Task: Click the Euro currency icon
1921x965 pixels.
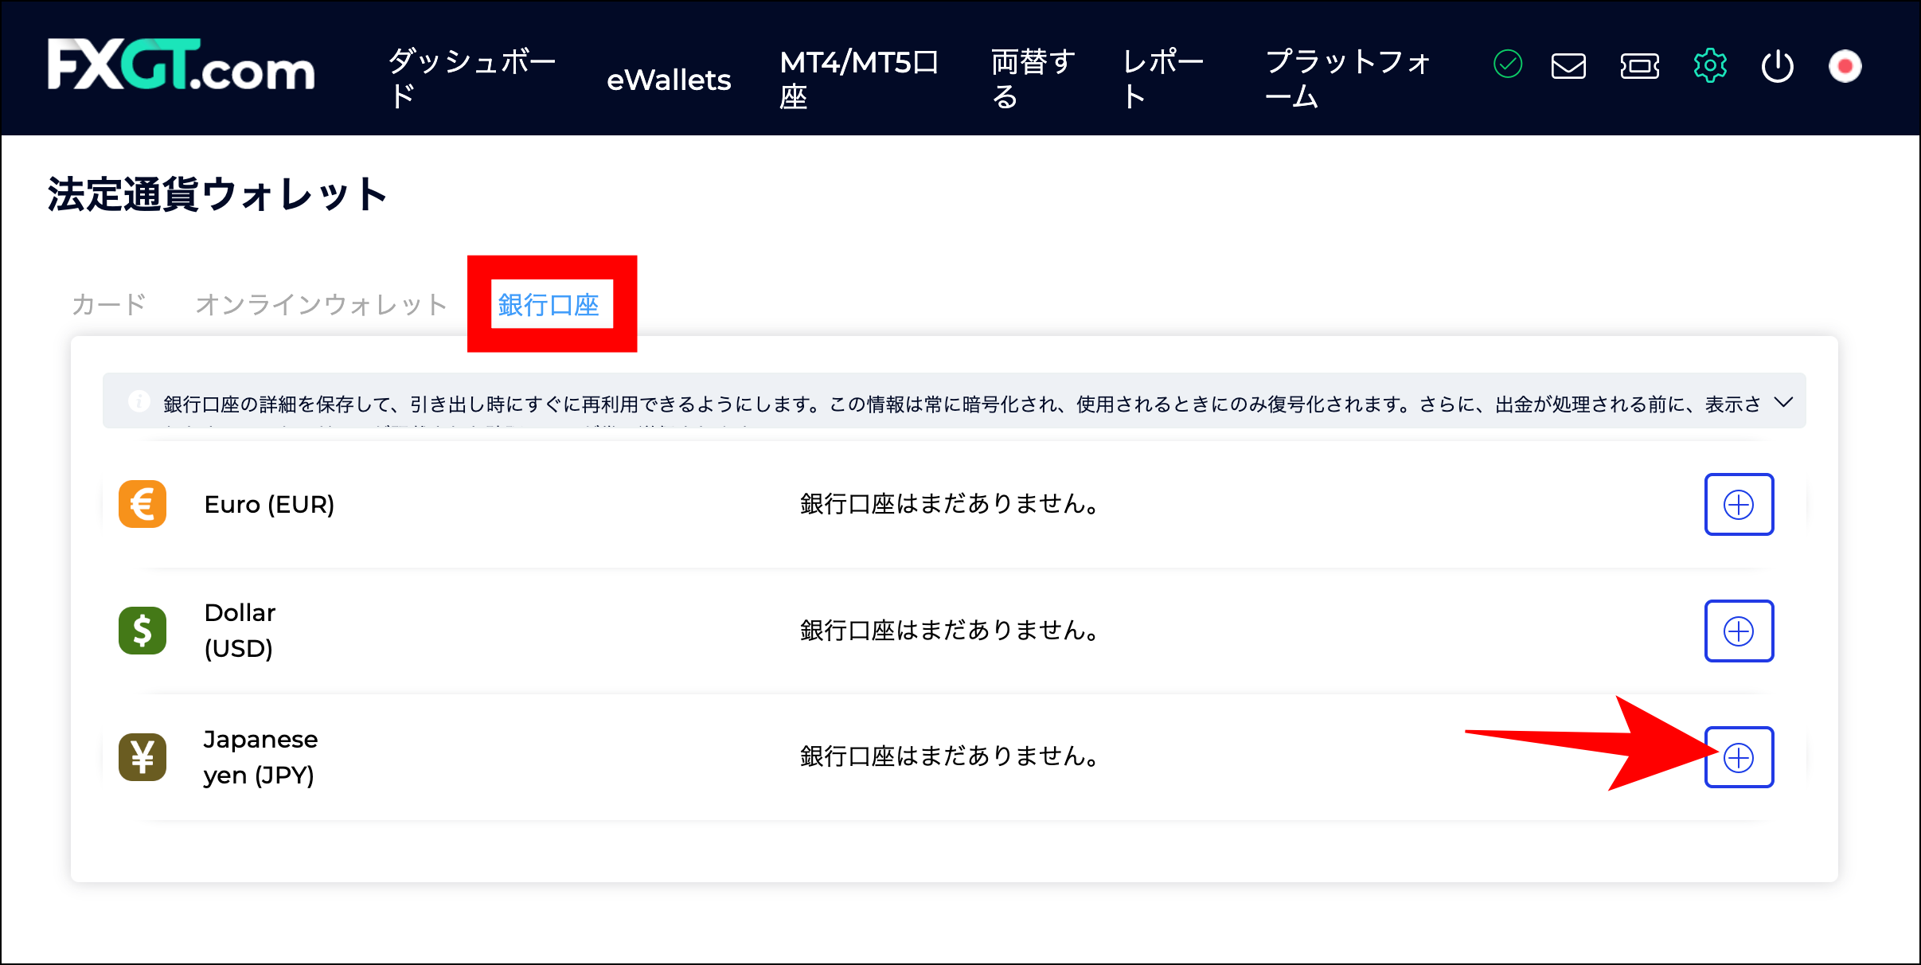Action: (142, 504)
